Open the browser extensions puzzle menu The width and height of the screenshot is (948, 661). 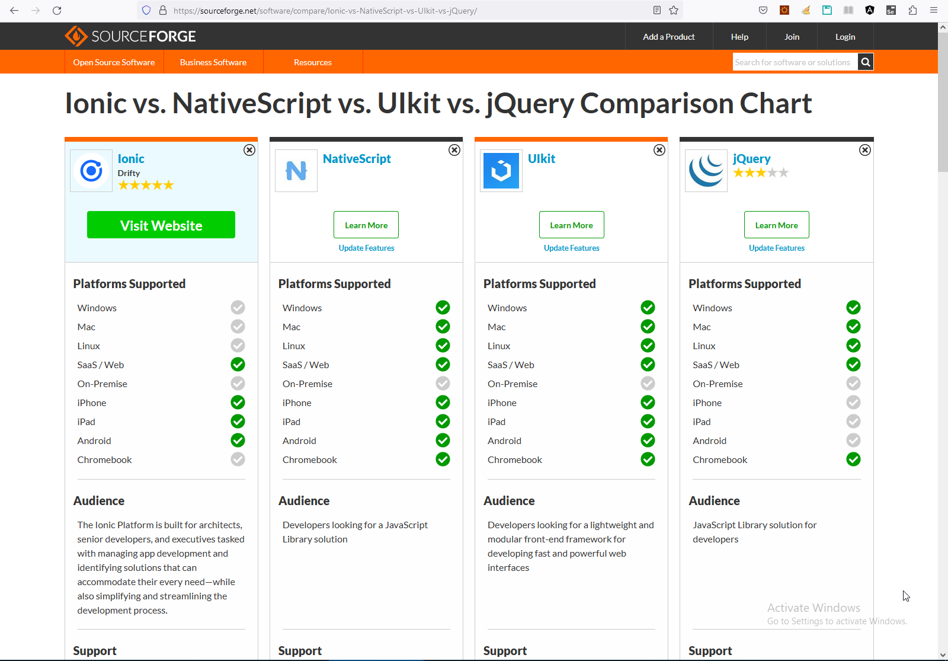coord(912,10)
